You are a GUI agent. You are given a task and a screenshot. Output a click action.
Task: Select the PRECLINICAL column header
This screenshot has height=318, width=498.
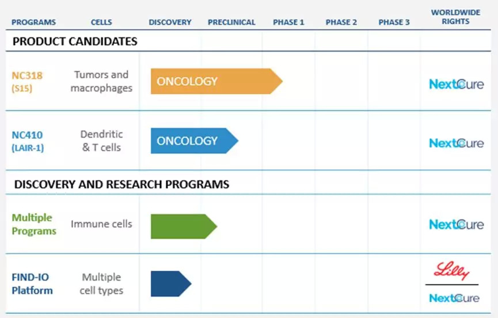coord(231,22)
